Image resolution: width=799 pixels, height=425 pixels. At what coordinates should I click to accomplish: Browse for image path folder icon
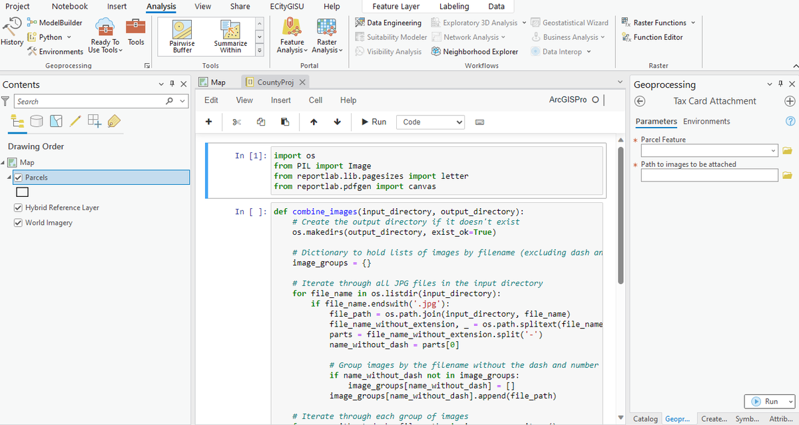point(788,175)
